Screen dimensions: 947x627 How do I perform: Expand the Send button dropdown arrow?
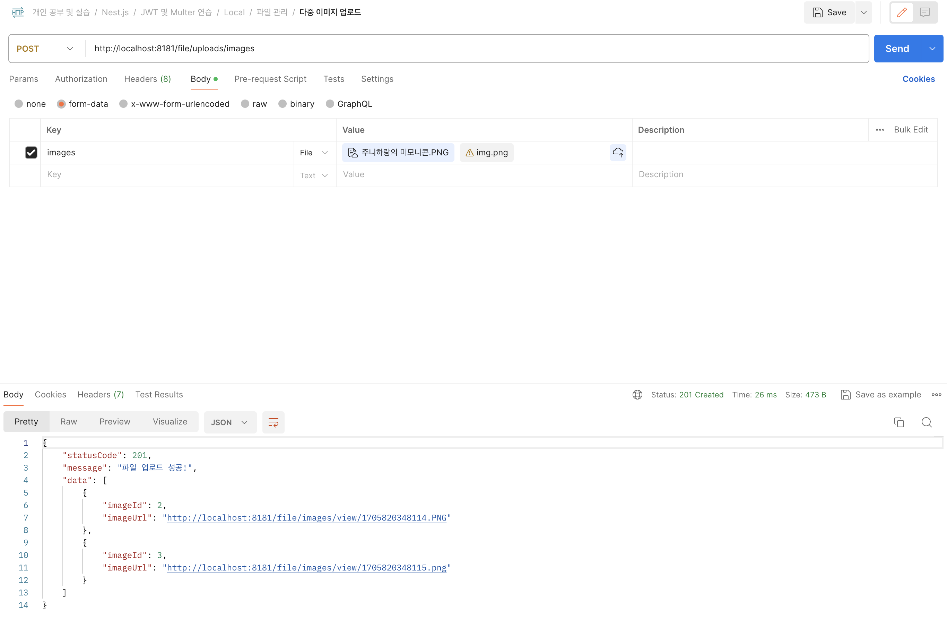[x=932, y=49]
